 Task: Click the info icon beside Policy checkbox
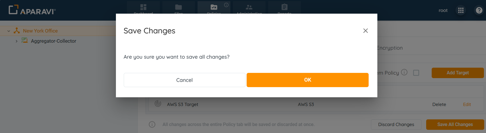tap(404, 72)
